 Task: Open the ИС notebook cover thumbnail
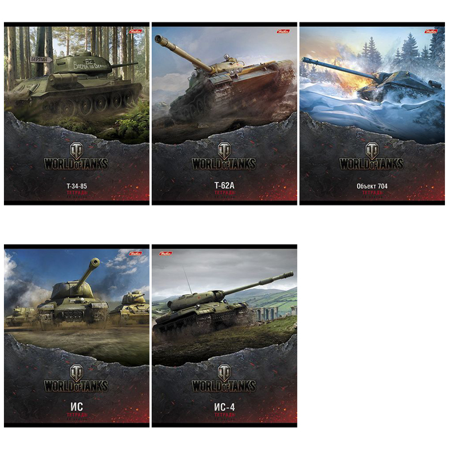[76, 336]
